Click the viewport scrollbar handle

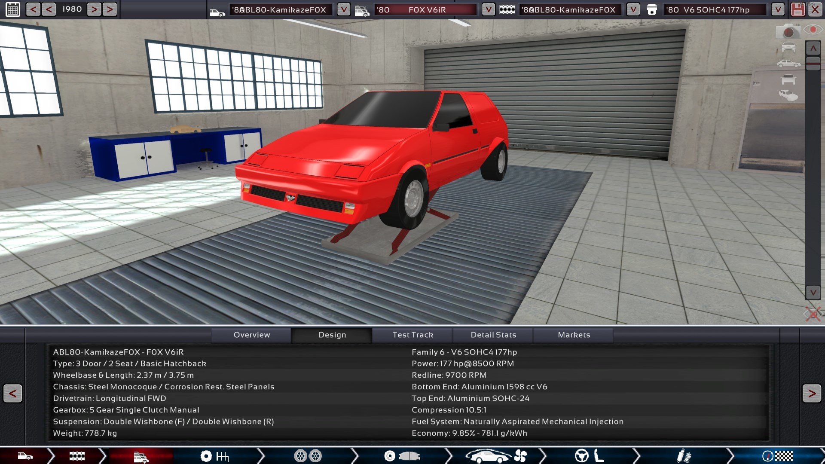tap(813, 63)
